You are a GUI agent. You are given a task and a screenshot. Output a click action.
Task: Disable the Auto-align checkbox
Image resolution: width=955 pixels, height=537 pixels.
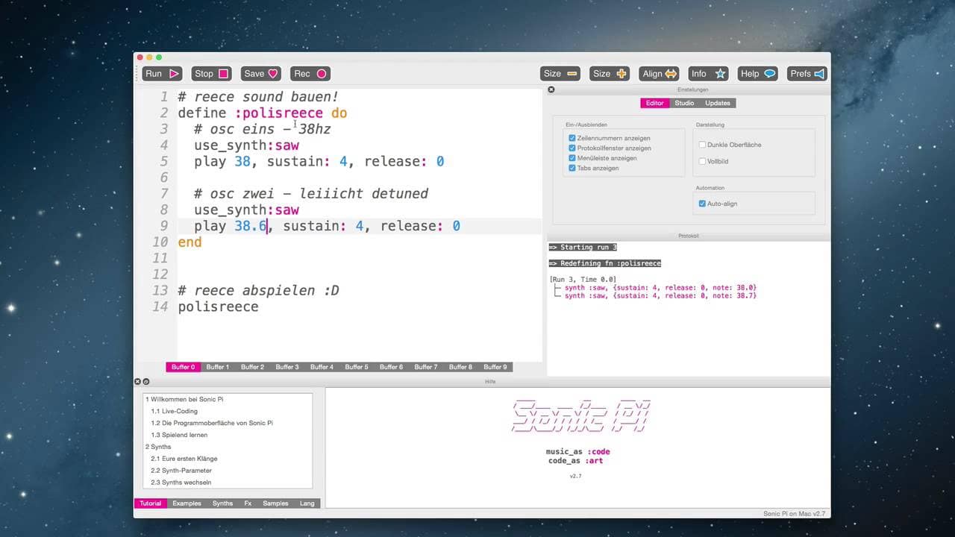tap(702, 204)
